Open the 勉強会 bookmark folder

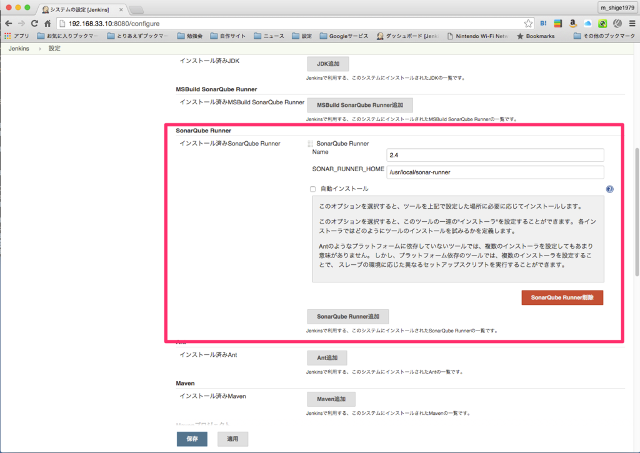190,36
